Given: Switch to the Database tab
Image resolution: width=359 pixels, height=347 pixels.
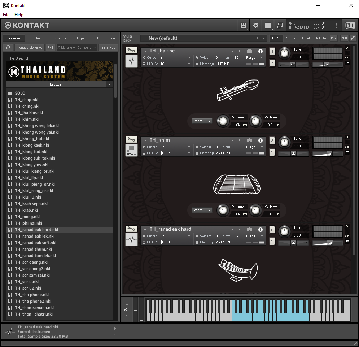Looking at the screenshot, I should pyautogui.click(x=59, y=38).
